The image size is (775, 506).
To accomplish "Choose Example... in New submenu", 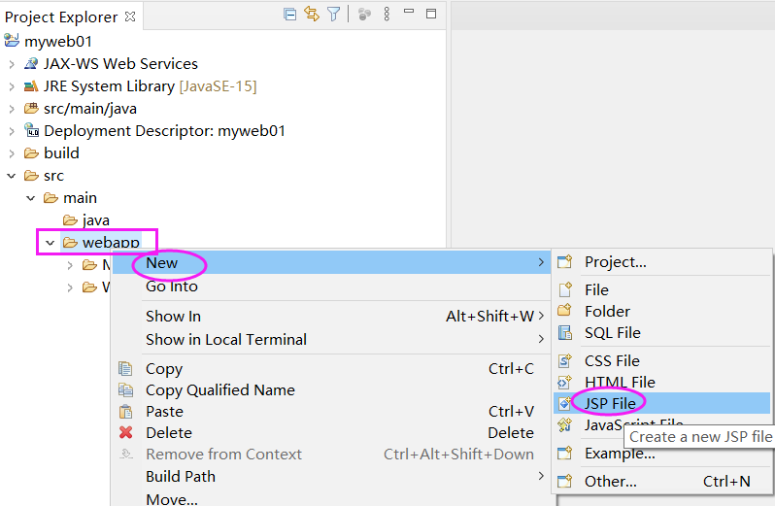I will [661, 454].
